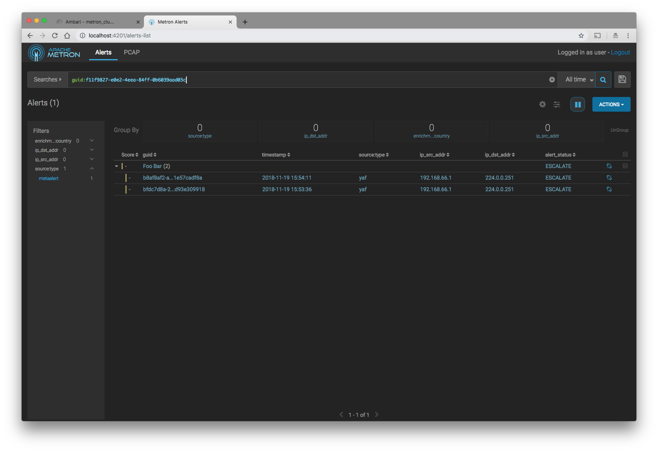Go to the next results page arrow
The height and width of the screenshot is (452, 658).
point(377,415)
